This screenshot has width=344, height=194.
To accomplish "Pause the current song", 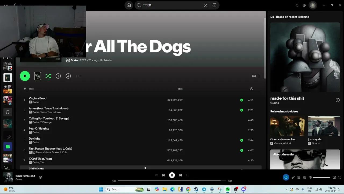I will point(172,175).
